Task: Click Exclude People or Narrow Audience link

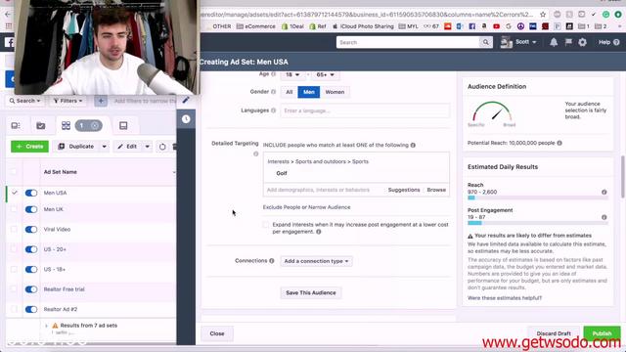Action: click(306, 207)
